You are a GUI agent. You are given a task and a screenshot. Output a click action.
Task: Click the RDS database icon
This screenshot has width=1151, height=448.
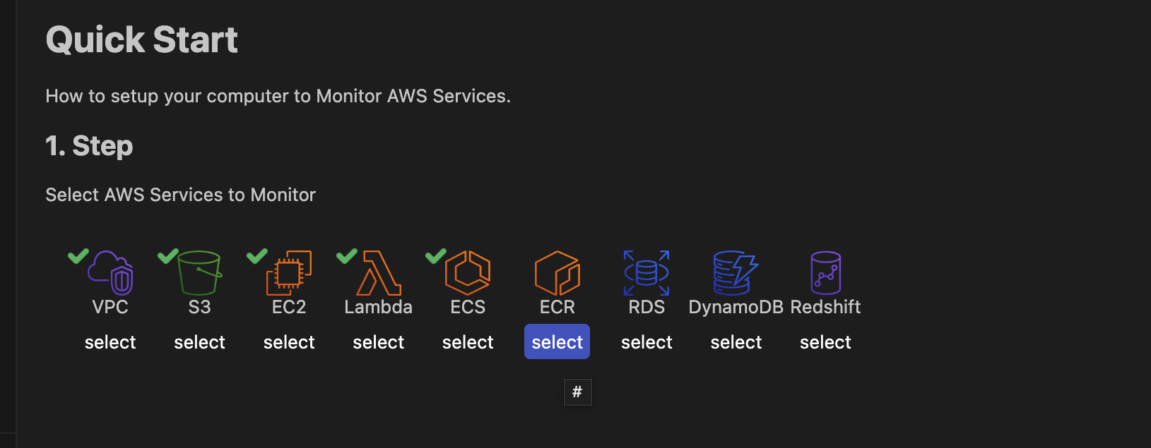tap(646, 274)
